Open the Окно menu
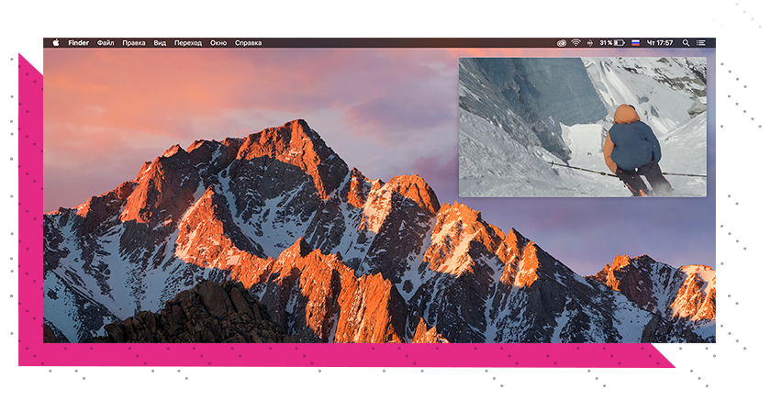 218,43
